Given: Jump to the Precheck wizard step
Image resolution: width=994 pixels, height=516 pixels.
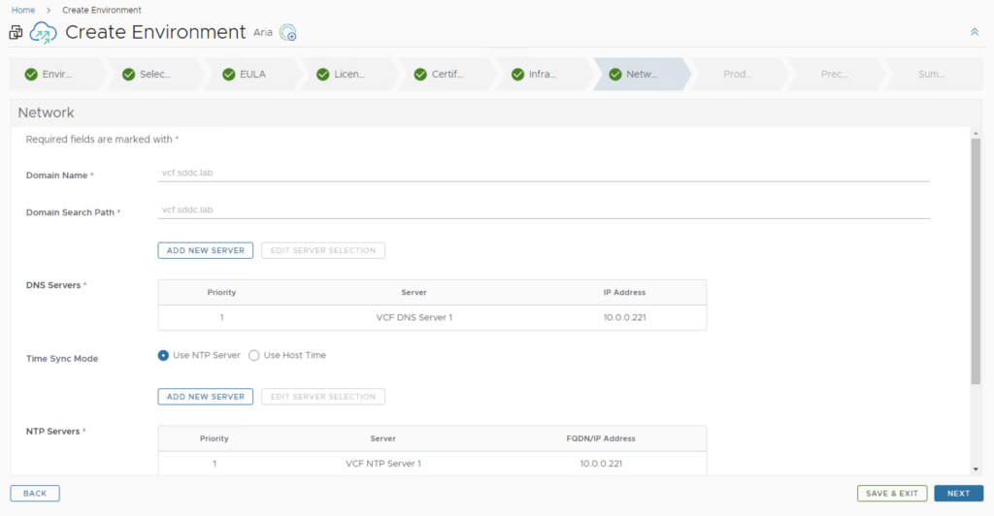Looking at the screenshot, I should 834,74.
